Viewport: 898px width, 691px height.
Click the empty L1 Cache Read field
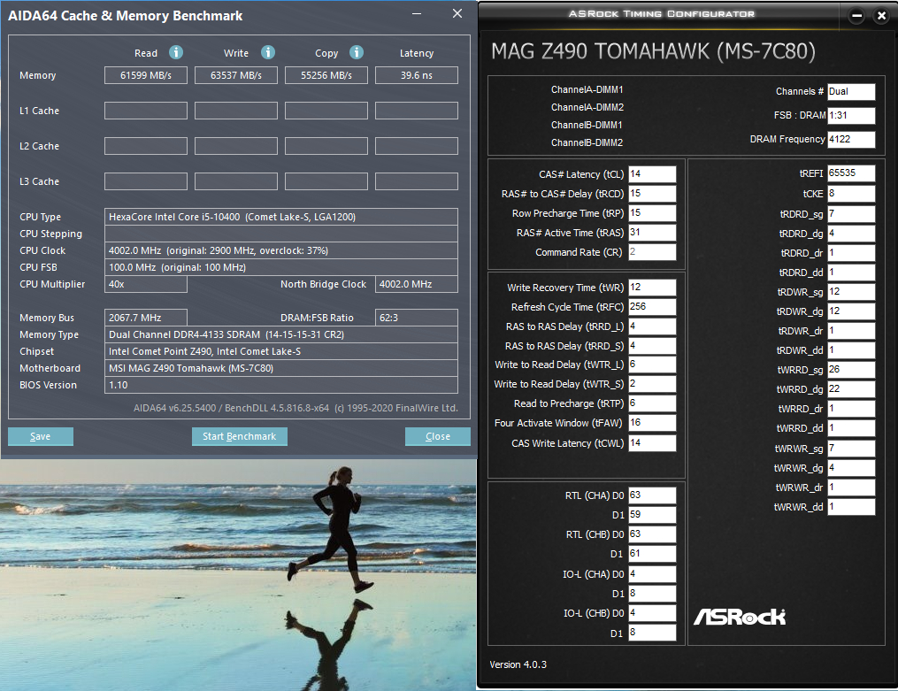point(145,111)
